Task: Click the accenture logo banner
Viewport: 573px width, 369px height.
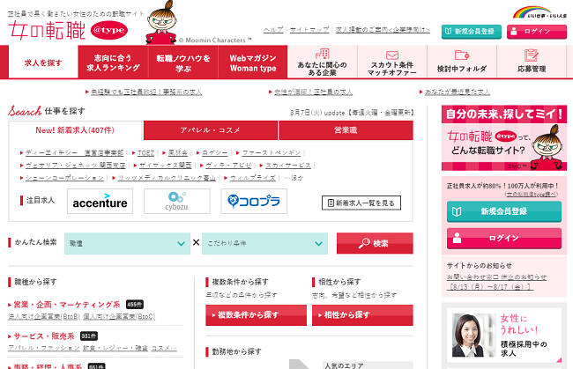Action: tap(100, 201)
